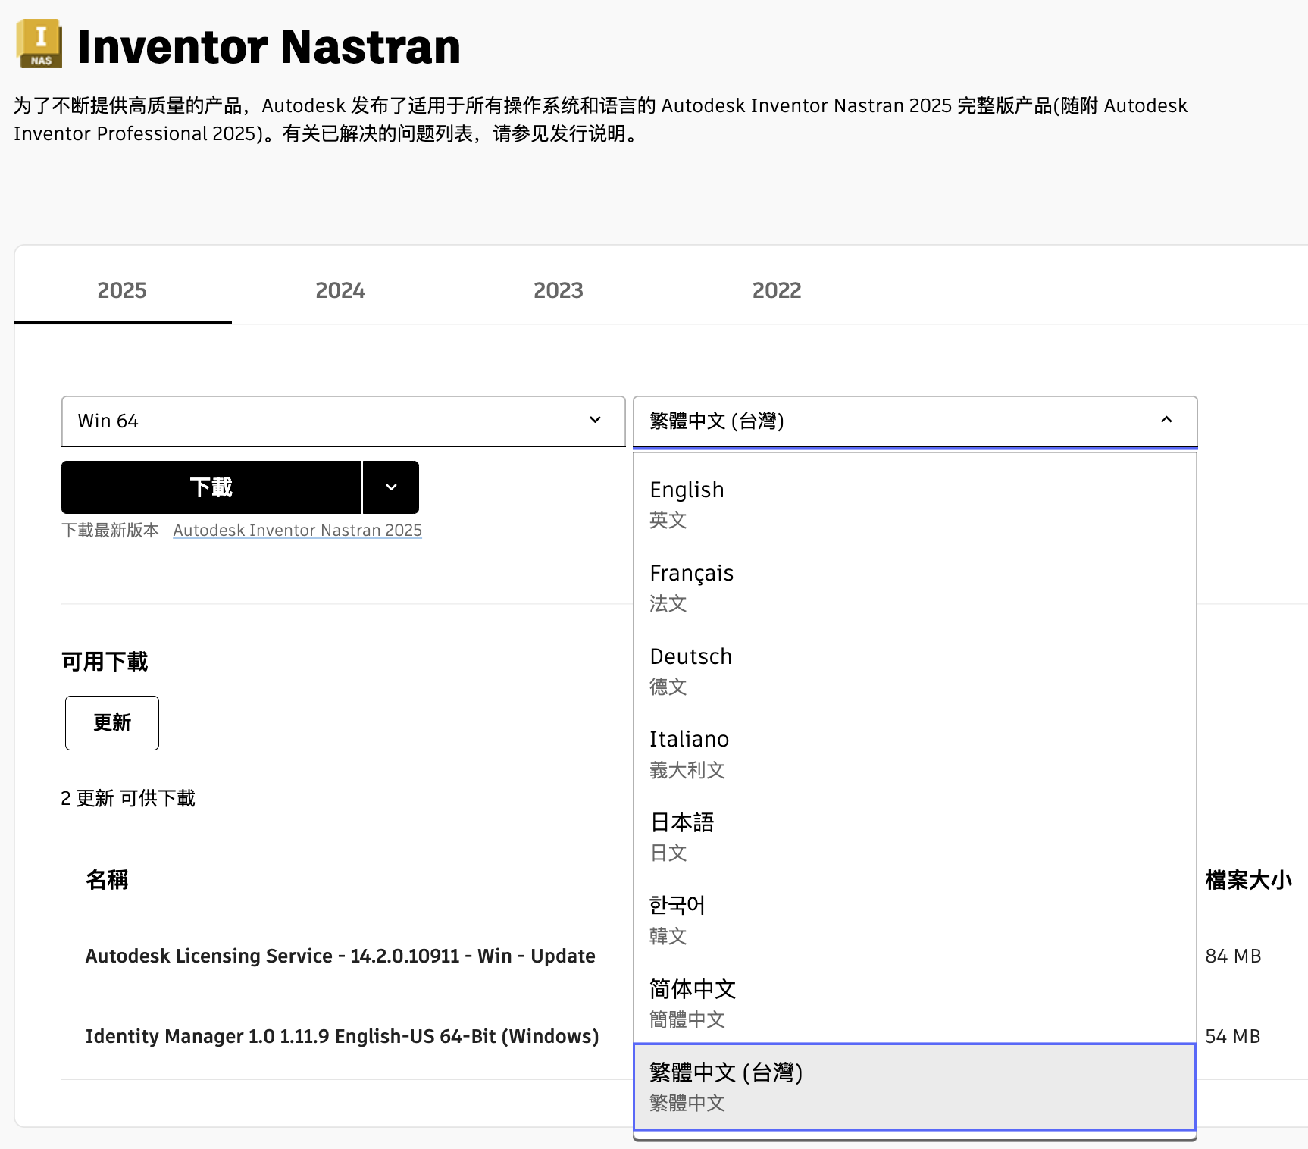
Task: Collapse the 繁體中文 (台灣) language dropdown
Action: pos(915,421)
